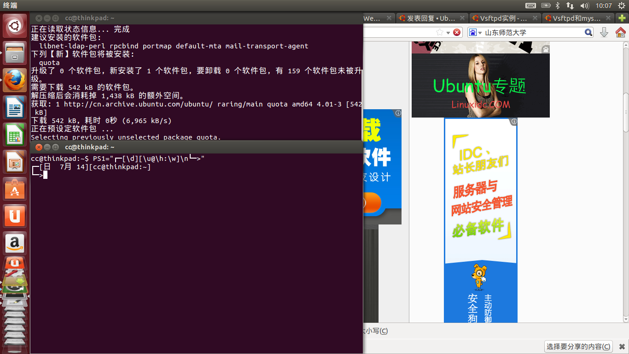Switch to the 发表回复 • Ub... tab
This screenshot has height=354, width=629.
point(431,18)
